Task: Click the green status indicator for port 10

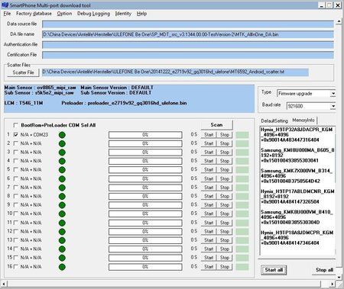Action: coord(62,214)
